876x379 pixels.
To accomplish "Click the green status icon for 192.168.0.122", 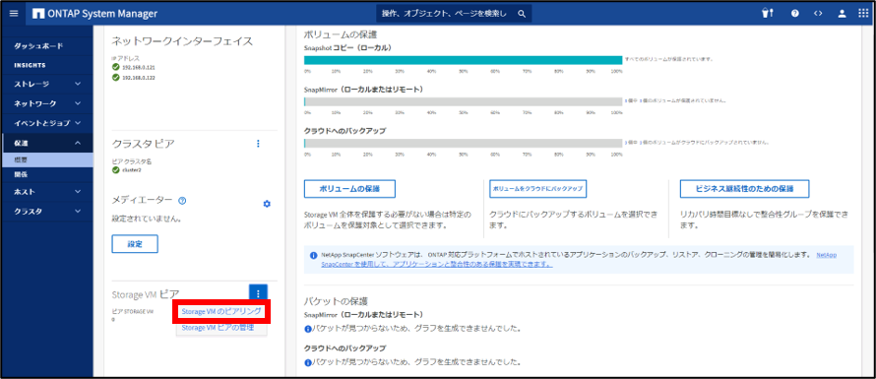I will [115, 77].
